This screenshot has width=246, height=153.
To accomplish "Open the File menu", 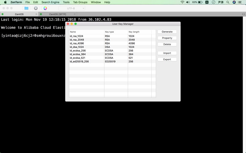I will [28, 2].
